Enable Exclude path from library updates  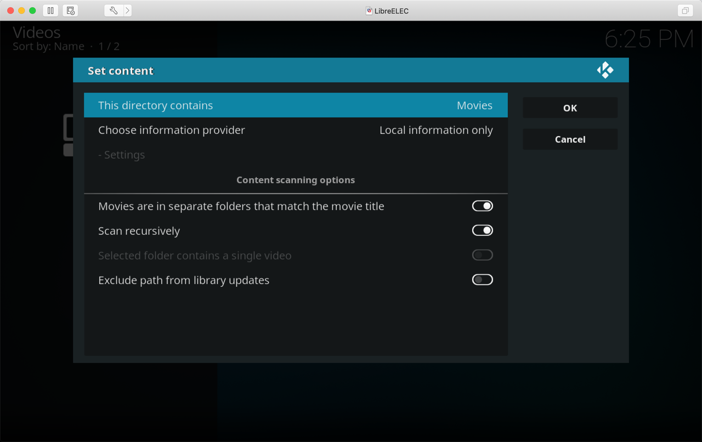[482, 280]
